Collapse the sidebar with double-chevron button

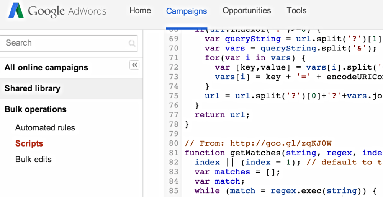(x=134, y=65)
